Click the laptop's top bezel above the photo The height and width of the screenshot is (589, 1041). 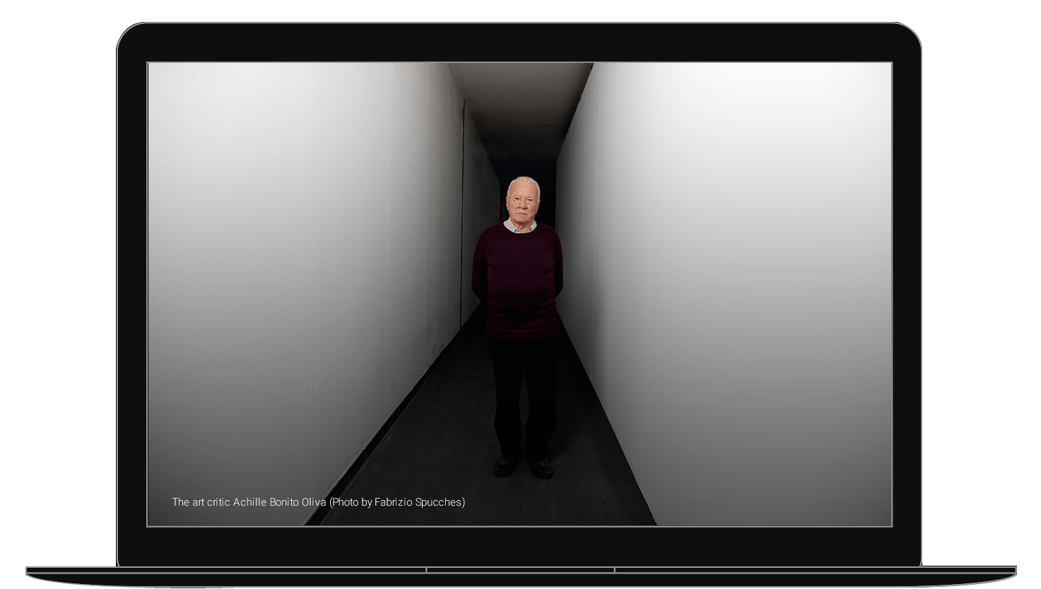519,42
